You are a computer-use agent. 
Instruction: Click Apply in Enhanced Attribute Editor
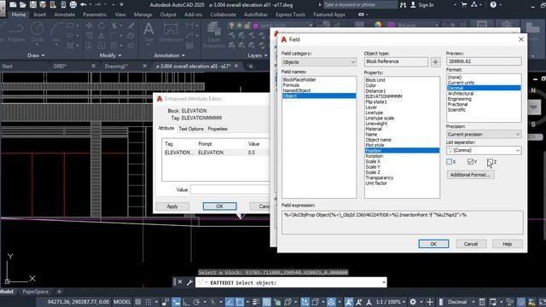(172, 206)
